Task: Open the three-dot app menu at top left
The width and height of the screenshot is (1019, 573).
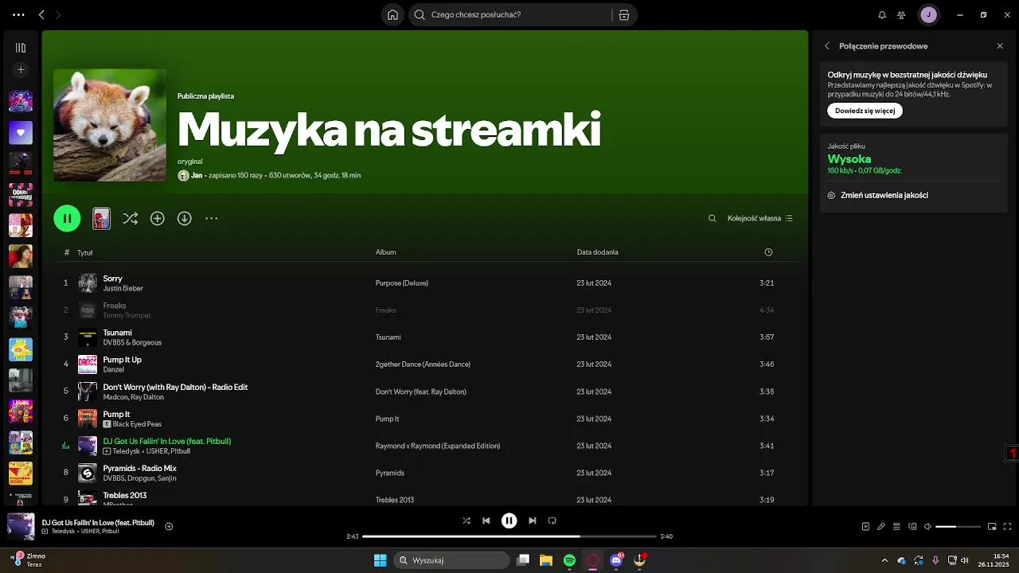Action: (x=19, y=14)
